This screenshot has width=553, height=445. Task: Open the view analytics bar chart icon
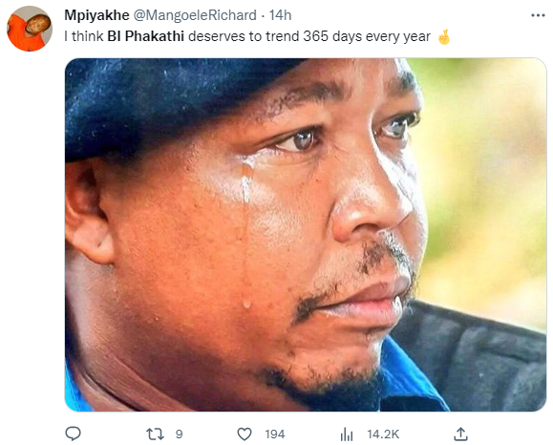[347, 434]
